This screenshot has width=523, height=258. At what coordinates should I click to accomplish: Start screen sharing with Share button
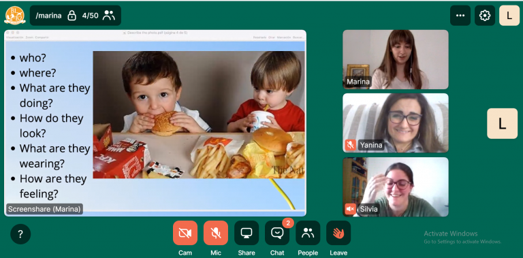coord(247,233)
